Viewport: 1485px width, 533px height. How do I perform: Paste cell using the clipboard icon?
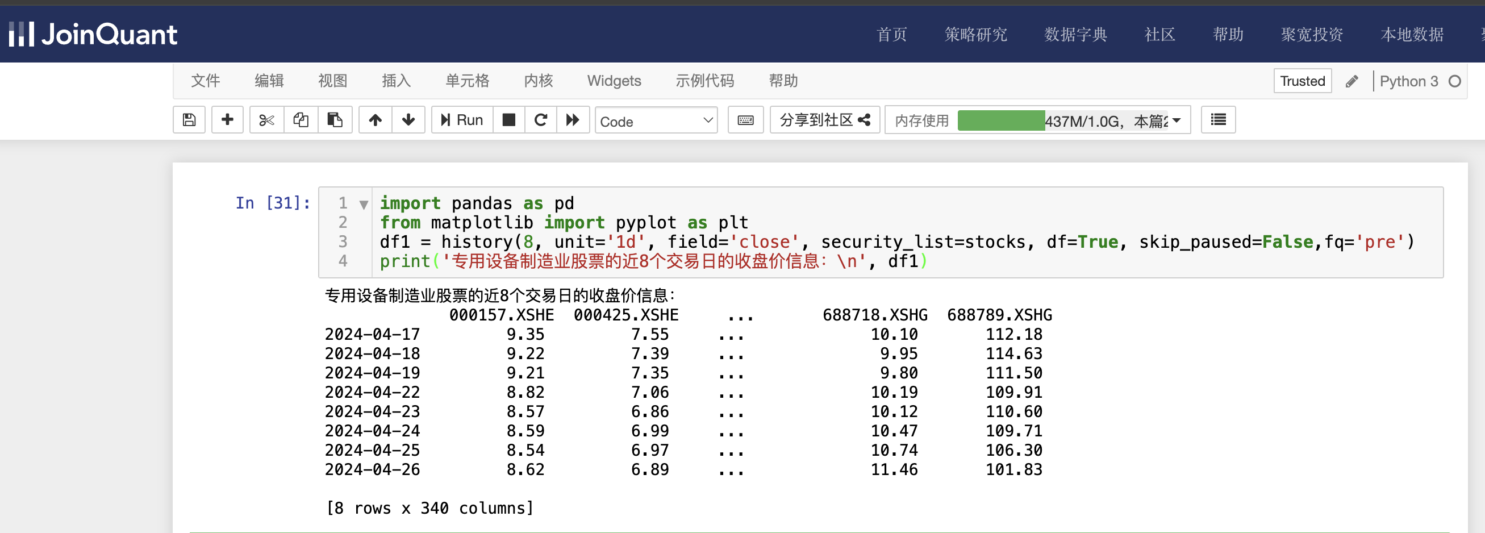point(335,120)
